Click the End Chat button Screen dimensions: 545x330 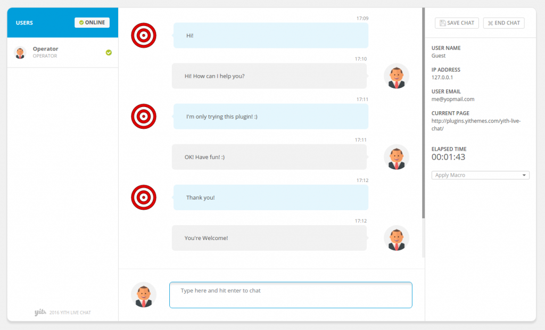(x=503, y=23)
